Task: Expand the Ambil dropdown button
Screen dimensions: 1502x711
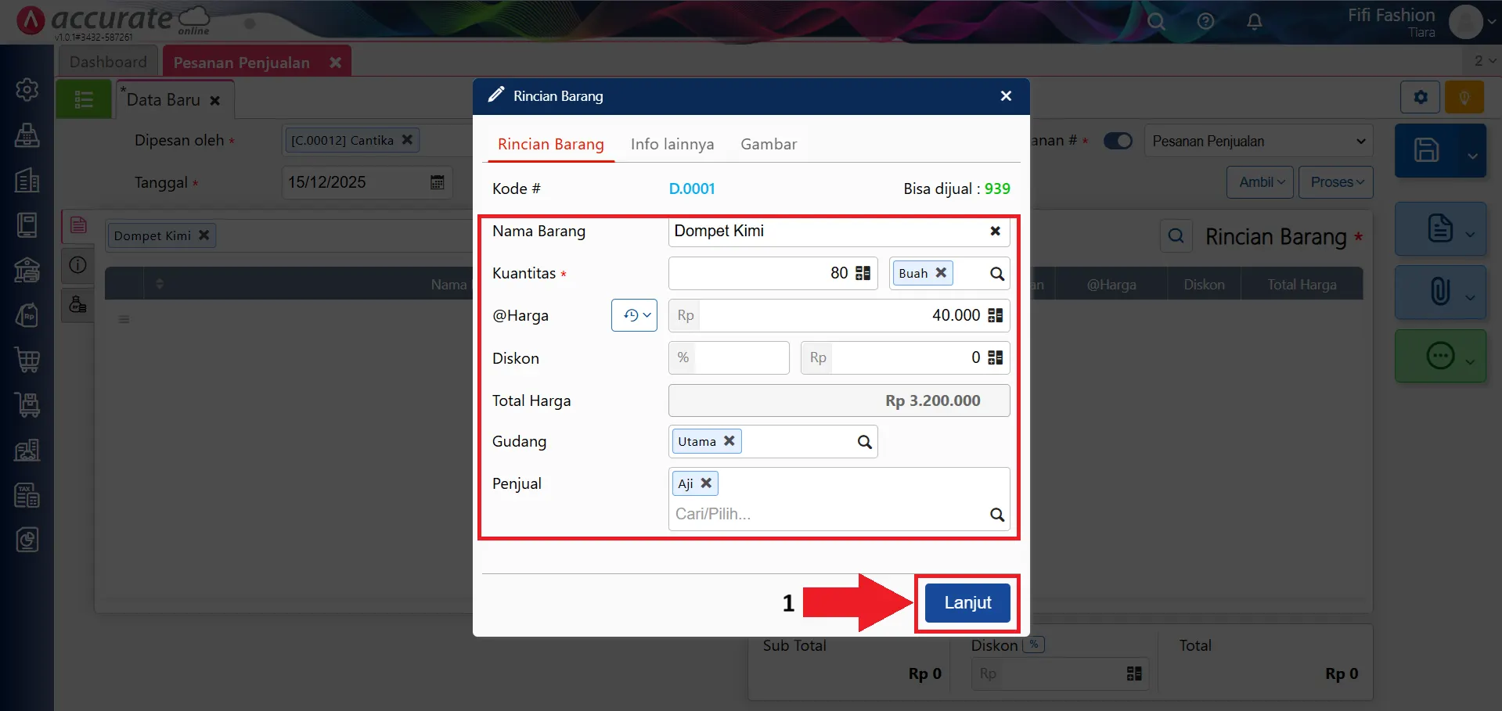Action: point(1259,182)
